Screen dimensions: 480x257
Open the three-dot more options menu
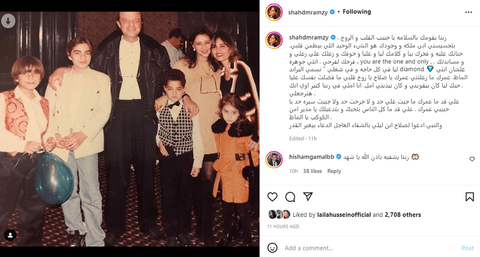coord(469,12)
